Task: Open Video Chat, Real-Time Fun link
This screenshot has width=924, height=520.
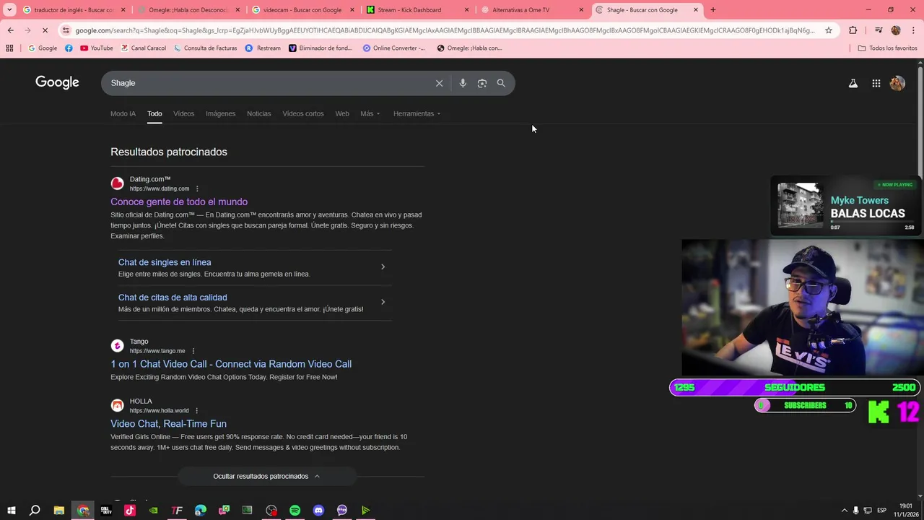Action: coord(168,424)
